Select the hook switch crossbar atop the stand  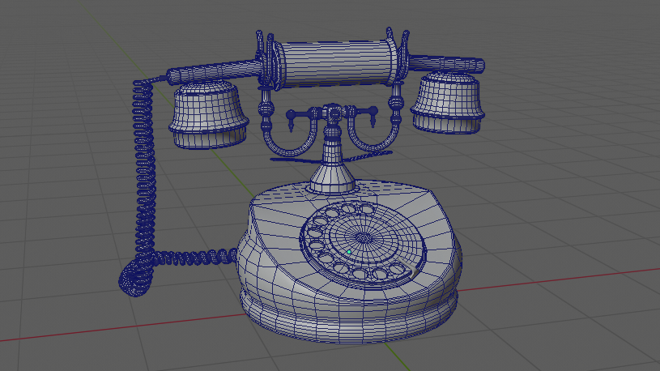pyautogui.click(x=332, y=112)
